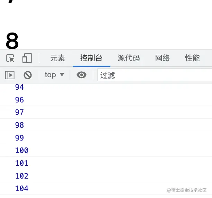Image resolution: width=212 pixels, height=198 pixels.
Task: Show the console sidebar panel icon
Action: (x=10, y=75)
